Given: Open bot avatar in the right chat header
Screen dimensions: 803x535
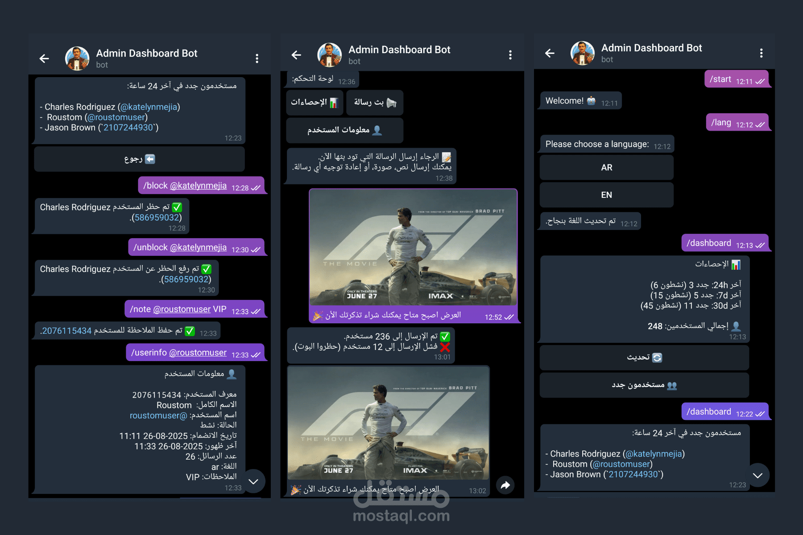Looking at the screenshot, I should pyautogui.click(x=583, y=53).
